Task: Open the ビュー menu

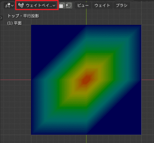Action: click(83, 5)
